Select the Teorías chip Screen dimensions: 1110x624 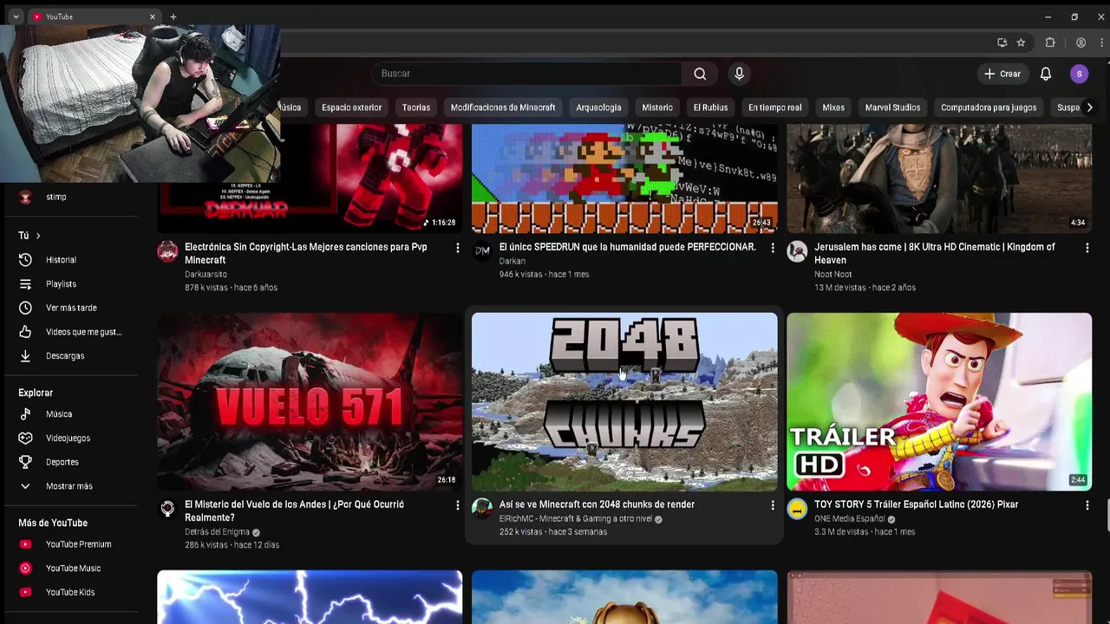[x=416, y=107]
